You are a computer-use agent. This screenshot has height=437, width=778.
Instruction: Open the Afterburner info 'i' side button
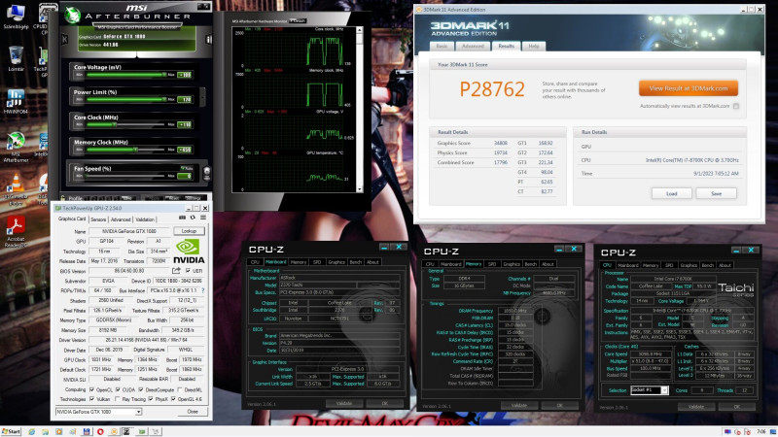[x=209, y=39]
